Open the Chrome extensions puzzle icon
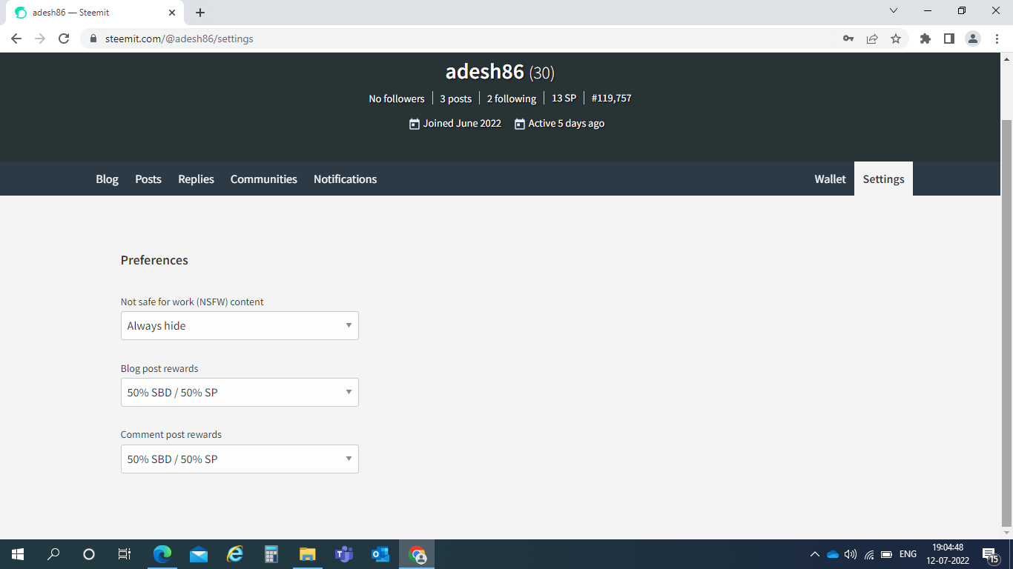Viewport: 1013px width, 569px height. coord(925,39)
